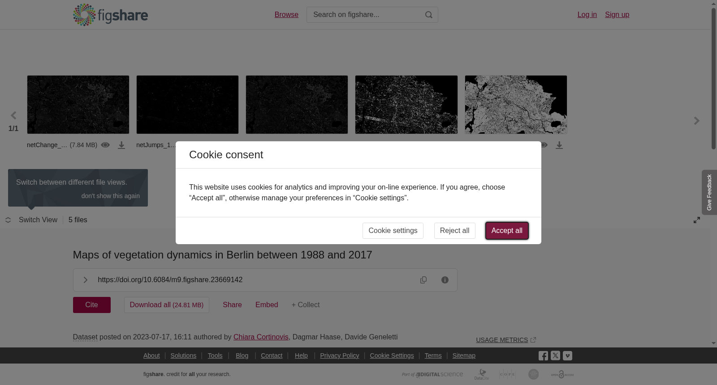Click the Dataset type label
The image size is (717, 385).
(85, 337)
